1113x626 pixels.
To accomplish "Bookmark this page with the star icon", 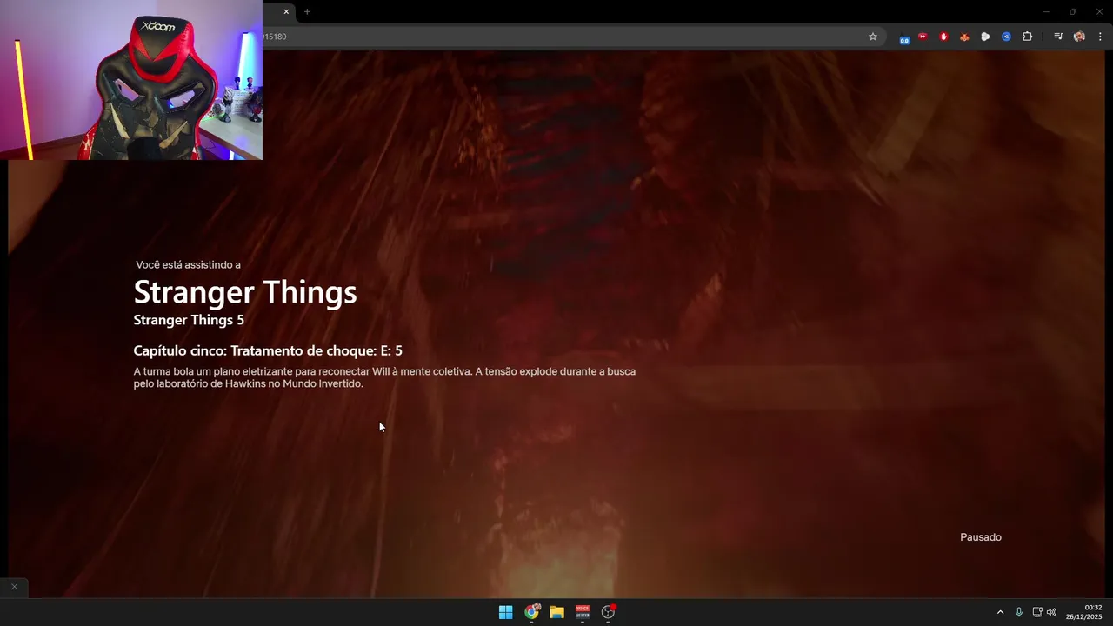I will pyautogui.click(x=873, y=37).
